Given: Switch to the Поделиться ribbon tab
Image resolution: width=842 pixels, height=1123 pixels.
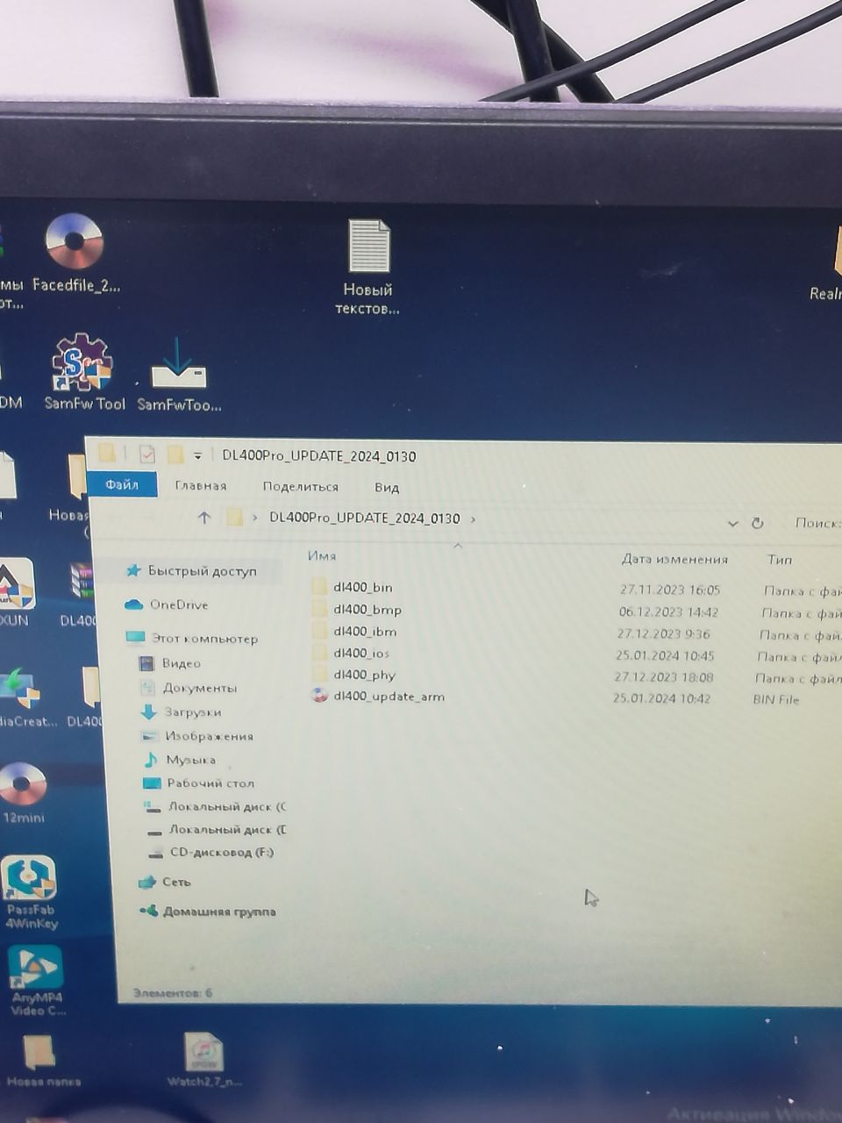Looking at the screenshot, I should click(300, 486).
